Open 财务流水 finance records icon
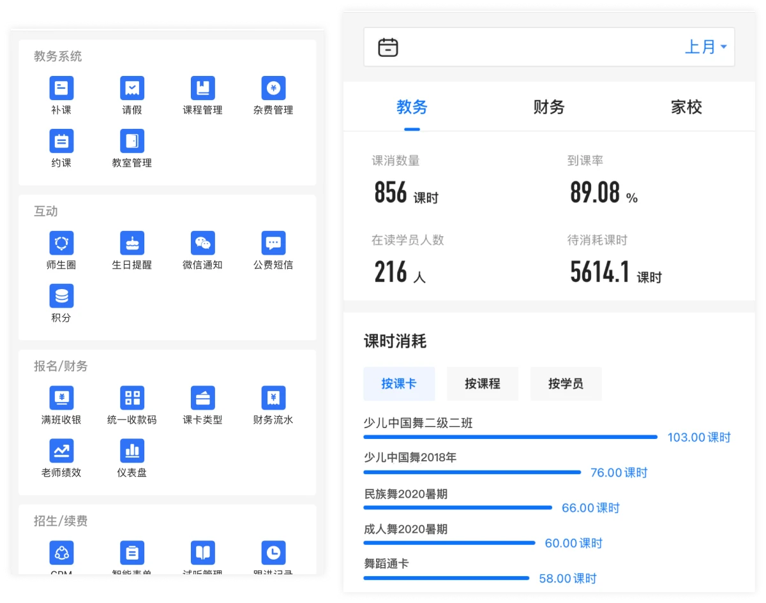 pyautogui.click(x=273, y=398)
